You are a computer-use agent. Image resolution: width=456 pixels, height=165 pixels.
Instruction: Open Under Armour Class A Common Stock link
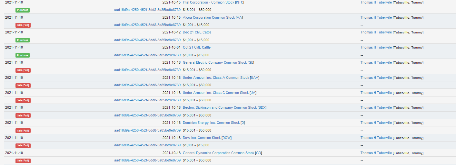[216, 78]
